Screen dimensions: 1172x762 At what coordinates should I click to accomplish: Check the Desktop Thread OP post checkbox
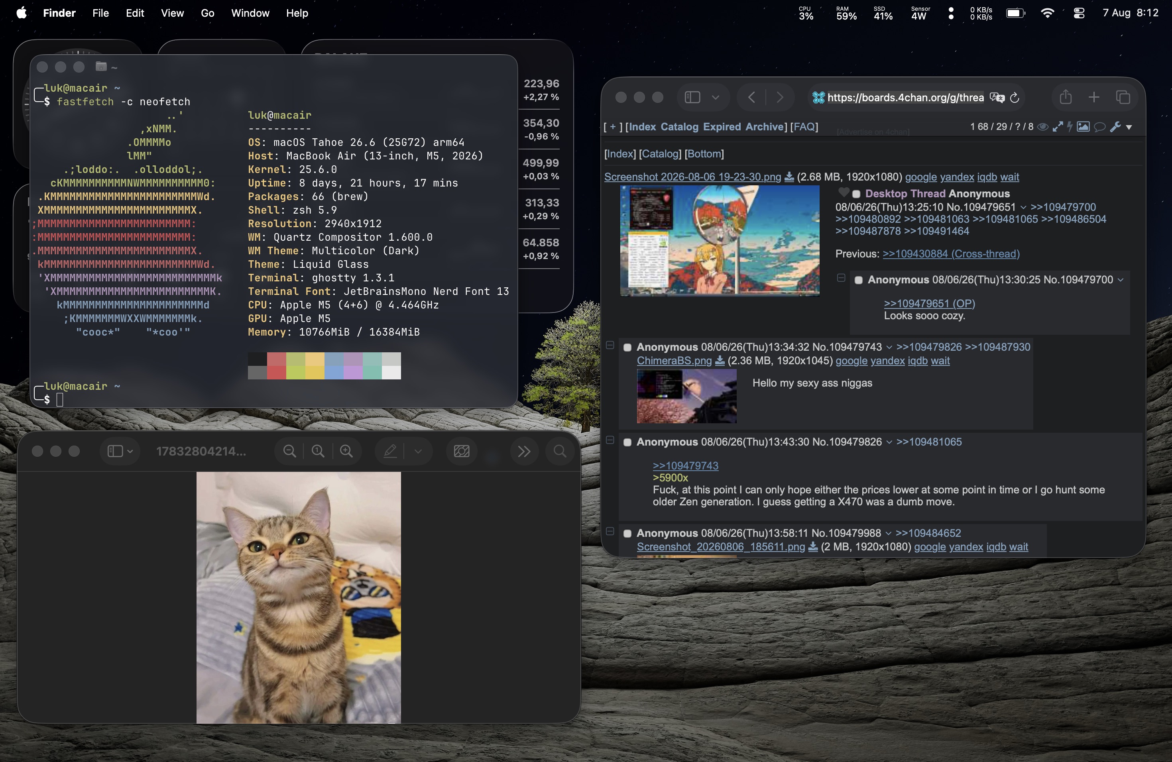856,194
